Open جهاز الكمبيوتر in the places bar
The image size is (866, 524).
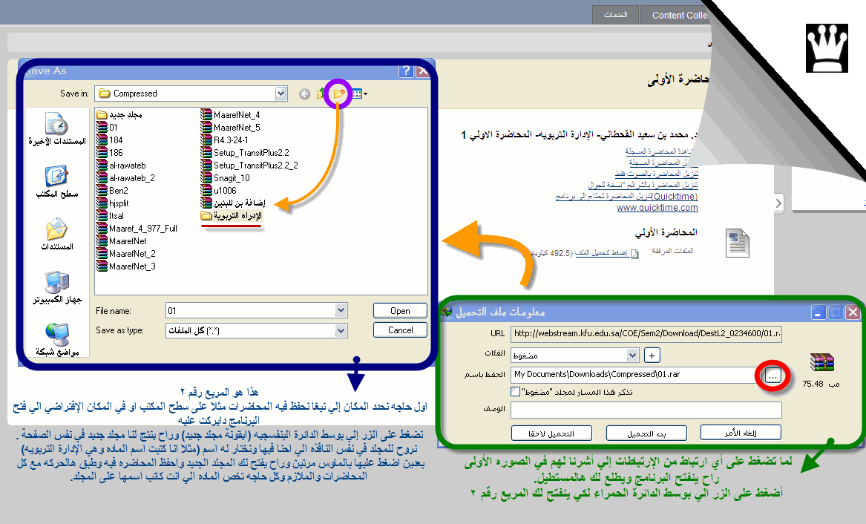57,287
